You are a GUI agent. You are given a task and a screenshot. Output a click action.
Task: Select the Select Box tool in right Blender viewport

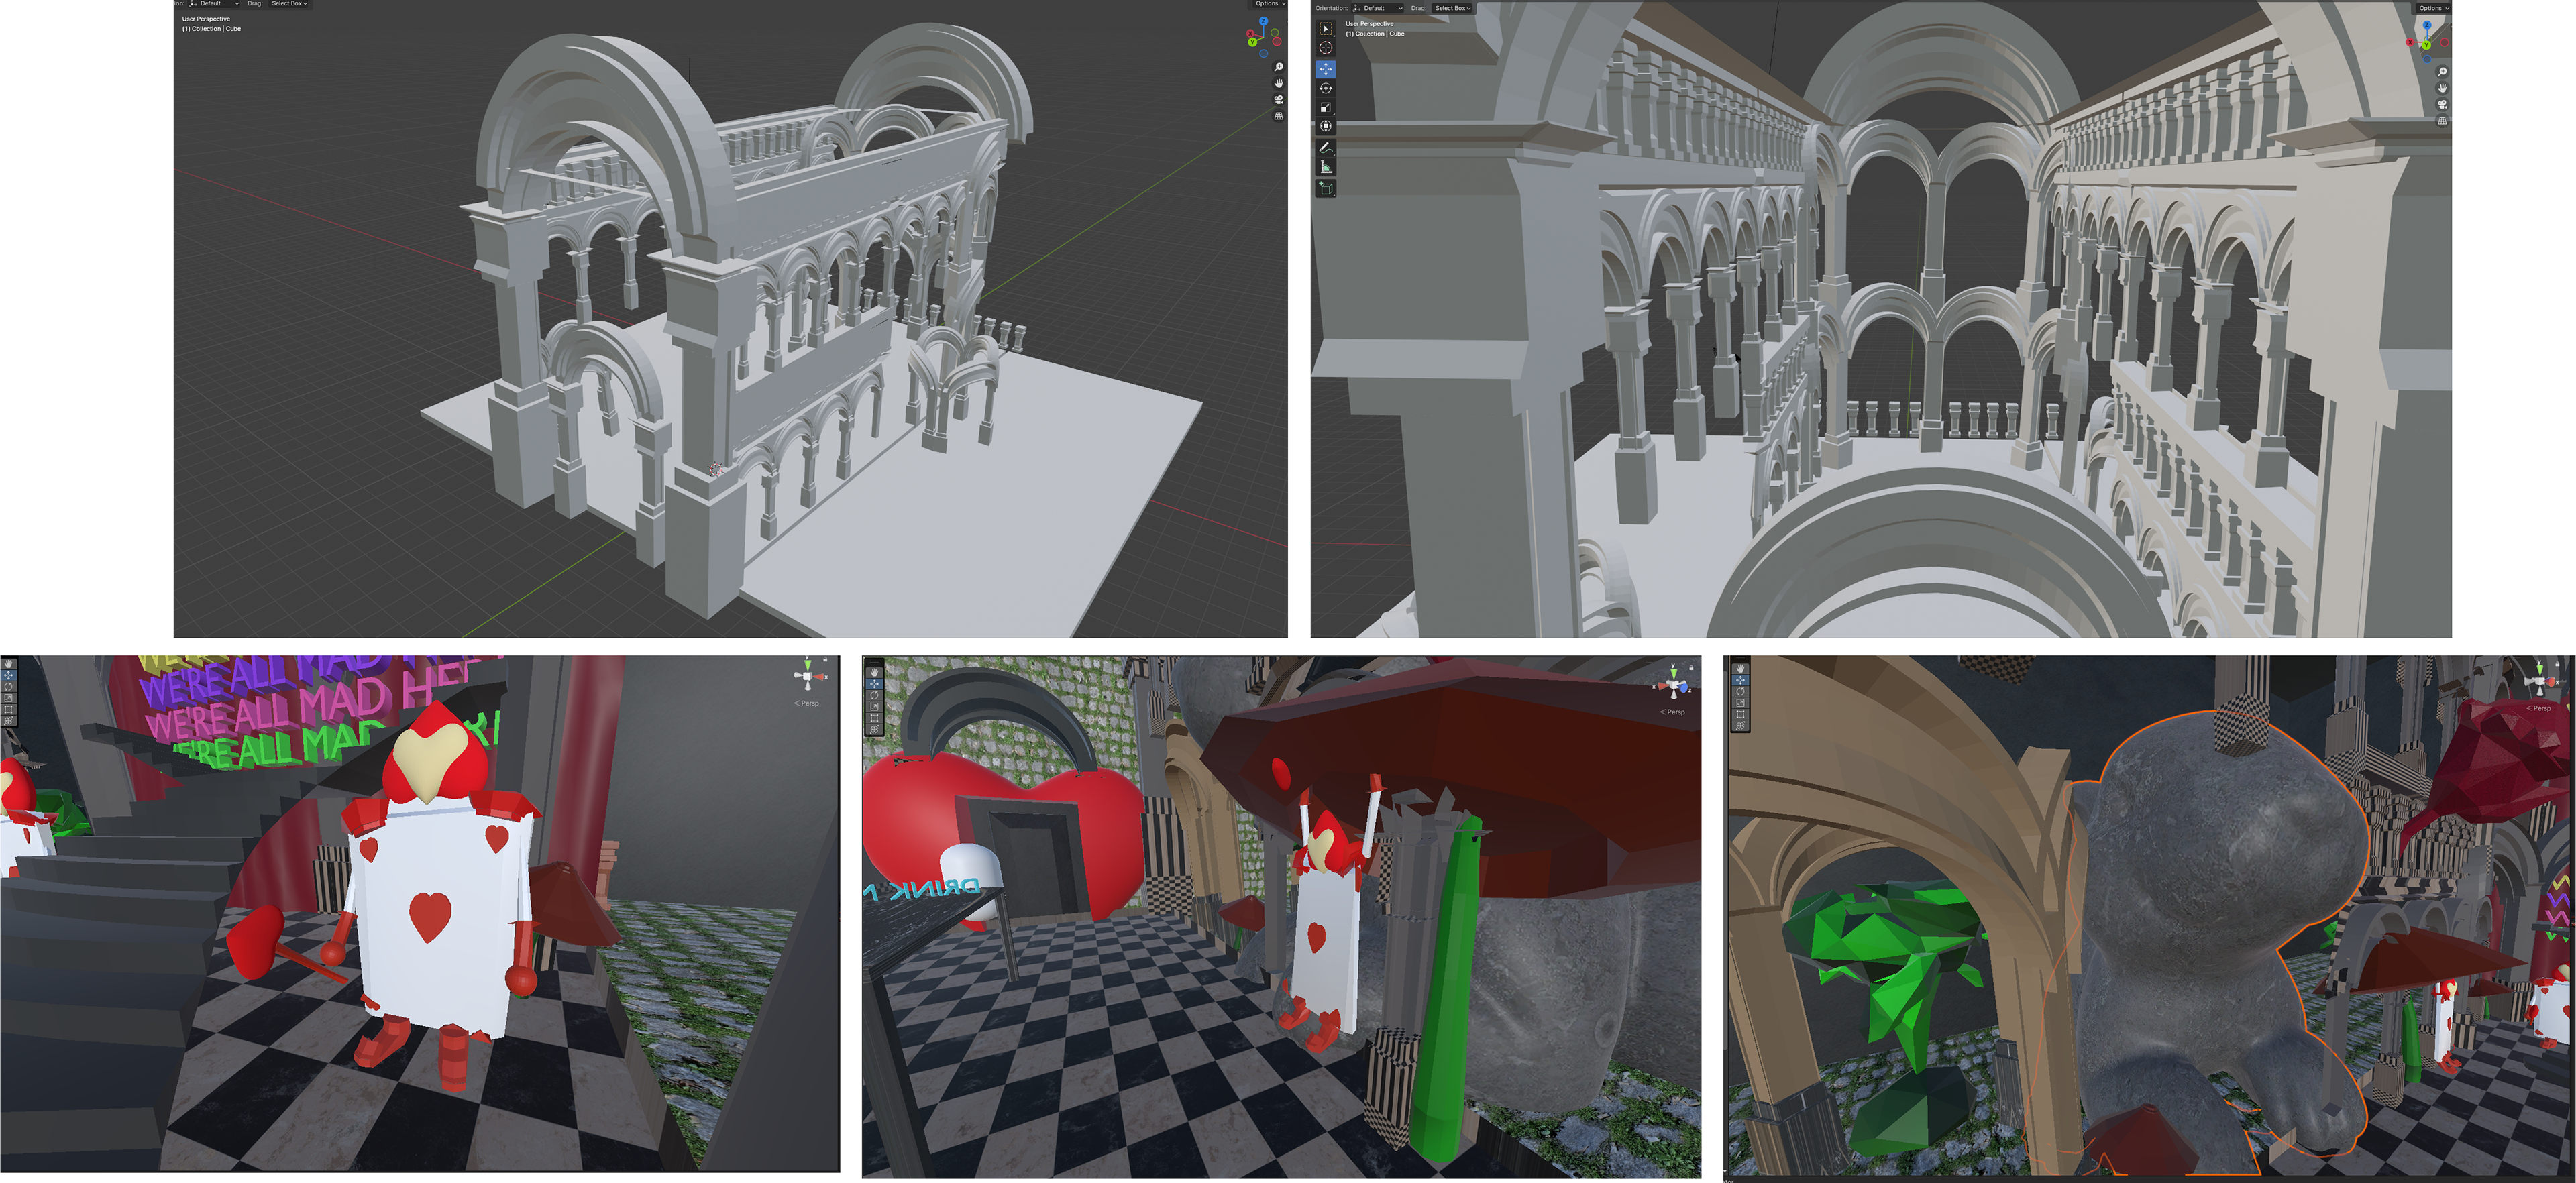click(1326, 29)
